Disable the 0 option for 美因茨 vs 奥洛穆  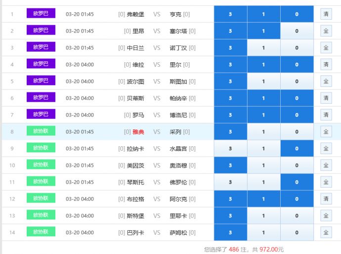pyautogui.click(x=297, y=166)
